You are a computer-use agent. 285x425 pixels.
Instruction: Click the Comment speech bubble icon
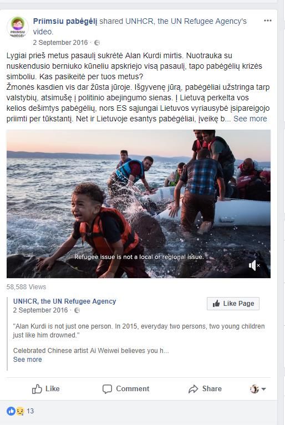click(107, 389)
